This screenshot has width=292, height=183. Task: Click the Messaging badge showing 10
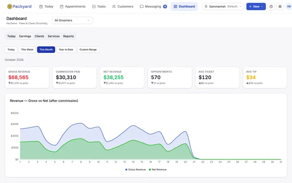pyautogui.click(x=165, y=7)
